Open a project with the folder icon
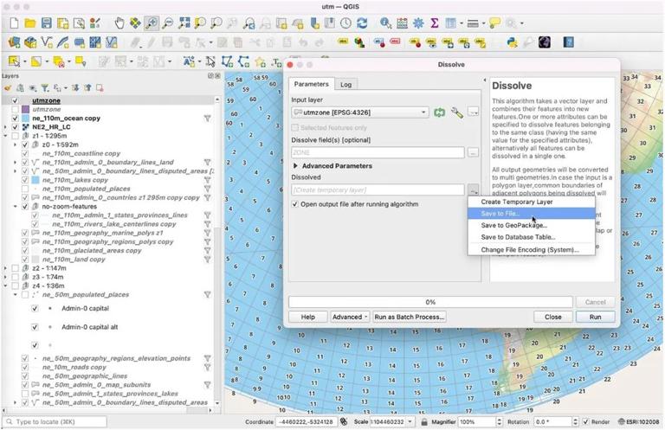Viewport: 665px width, 430px height. pyautogui.click(x=30, y=22)
